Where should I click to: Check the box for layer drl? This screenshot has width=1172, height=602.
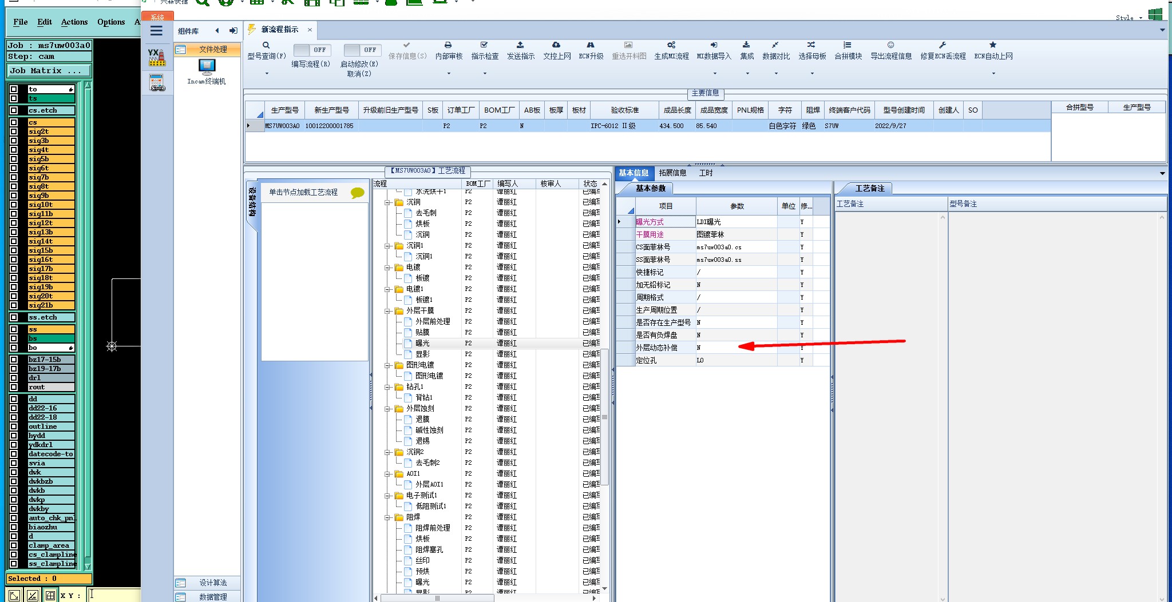[14, 378]
